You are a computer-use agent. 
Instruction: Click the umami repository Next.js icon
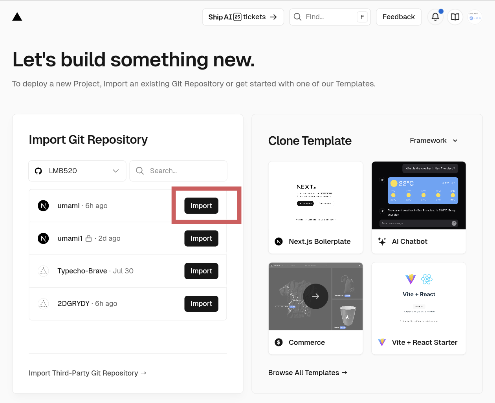point(43,206)
